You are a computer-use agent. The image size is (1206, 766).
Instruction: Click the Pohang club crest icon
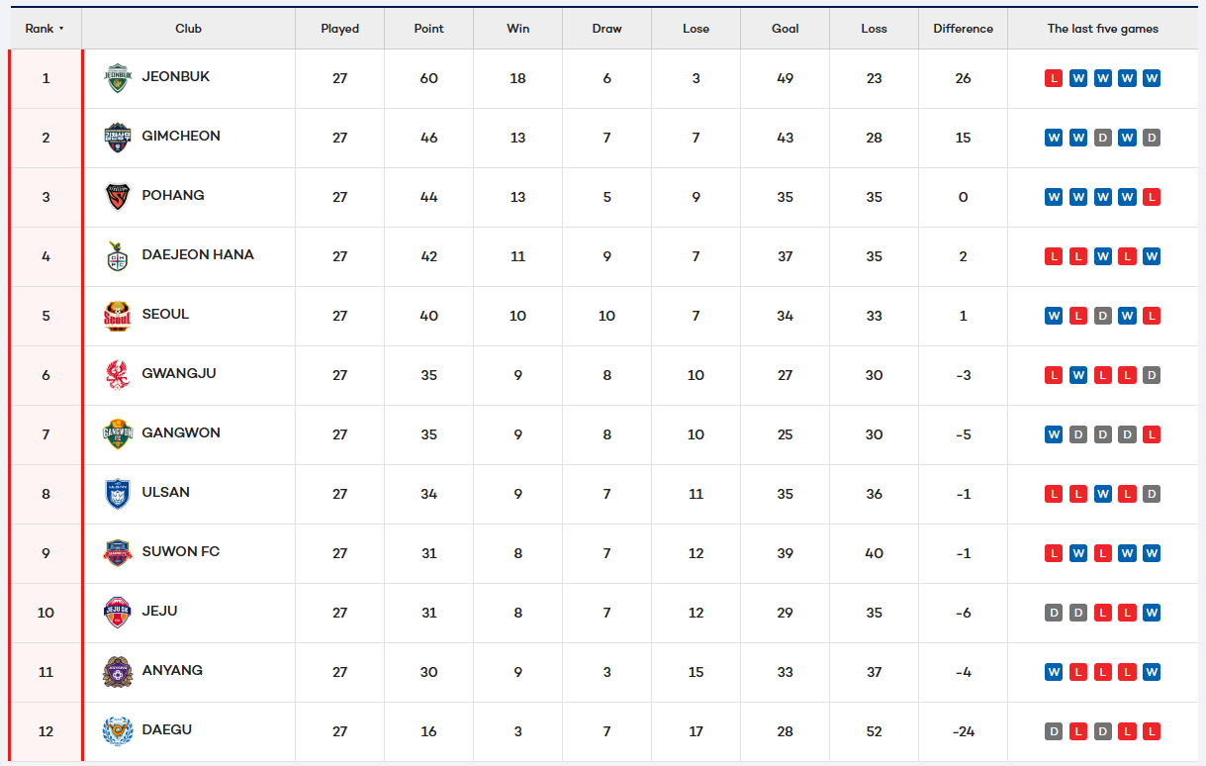(118, 197)
